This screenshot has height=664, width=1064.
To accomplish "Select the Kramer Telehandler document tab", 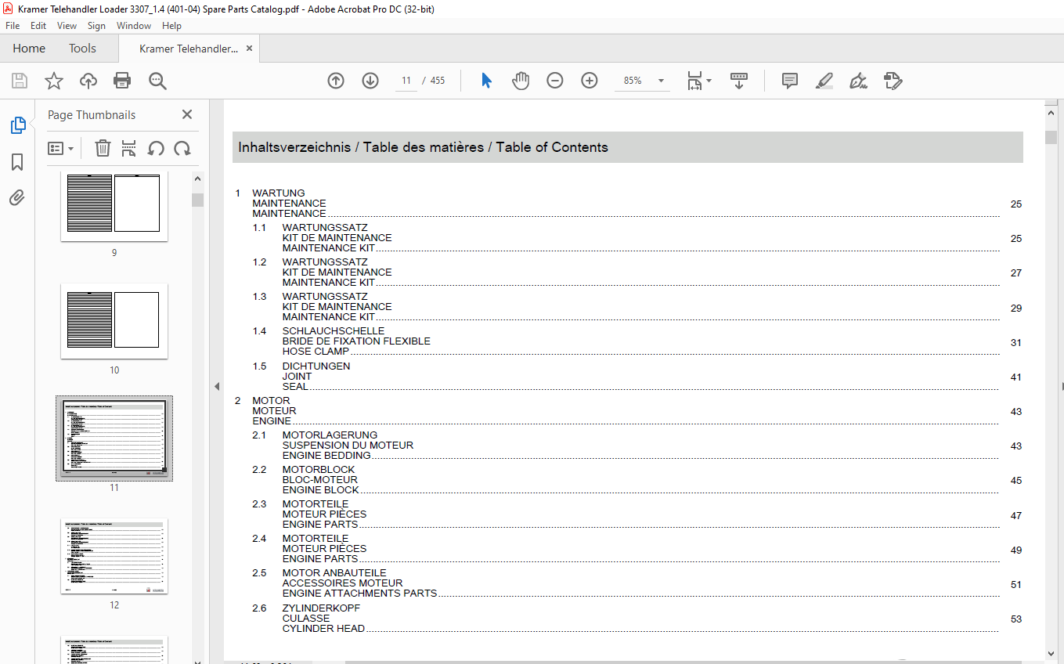I will 188,49.
